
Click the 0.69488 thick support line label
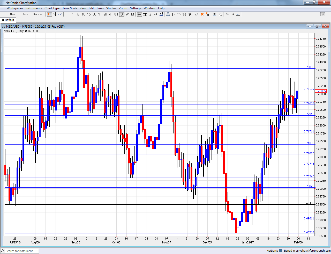[309, 203]
